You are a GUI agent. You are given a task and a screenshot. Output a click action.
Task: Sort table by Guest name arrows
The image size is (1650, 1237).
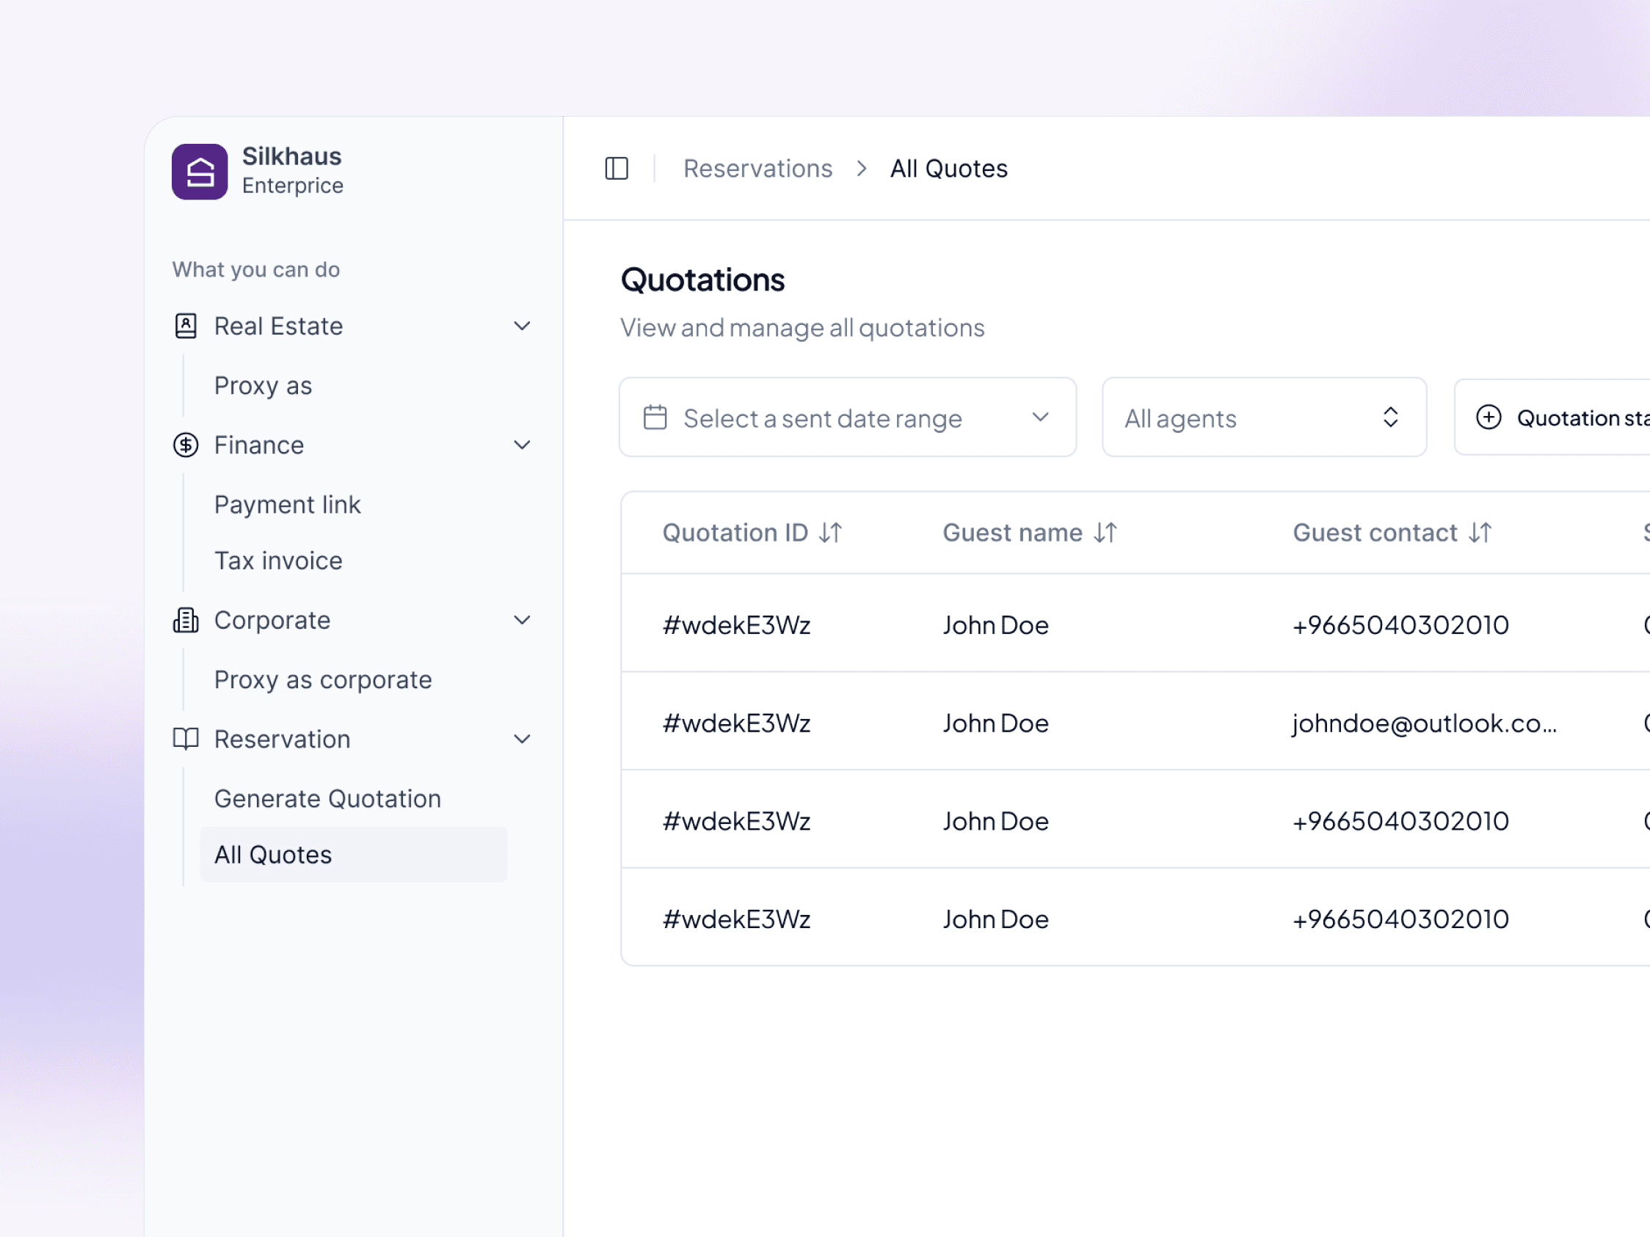coord(1105,533)
